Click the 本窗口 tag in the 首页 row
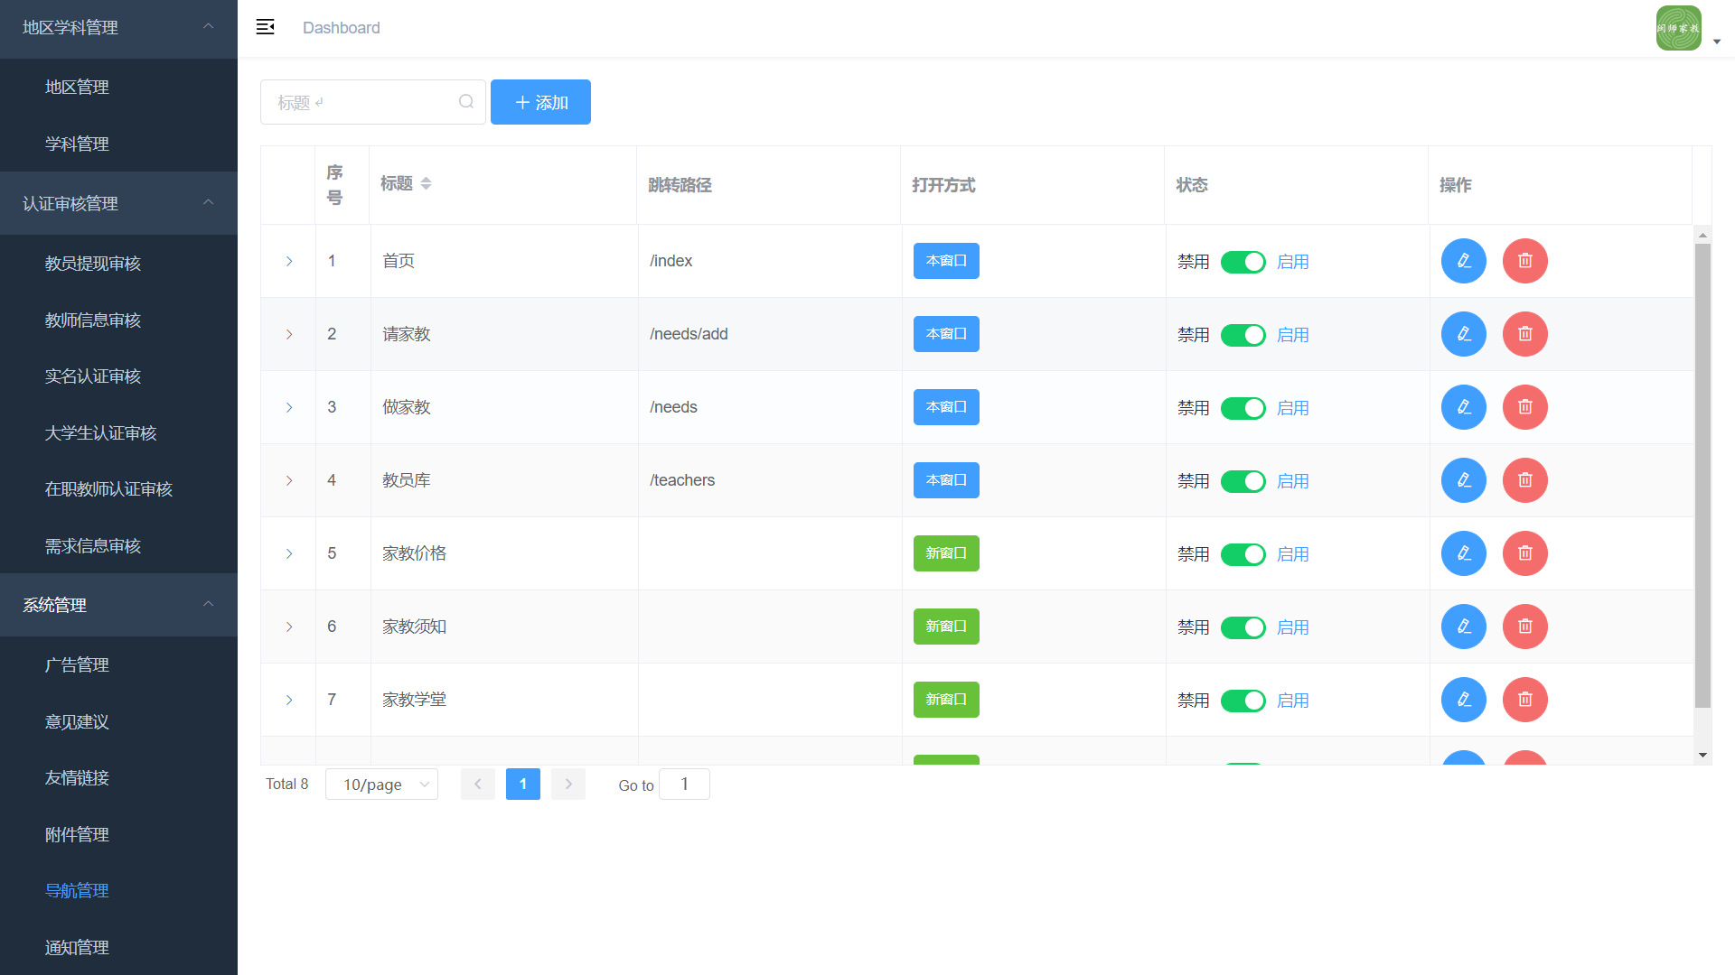 coord(945,261)
